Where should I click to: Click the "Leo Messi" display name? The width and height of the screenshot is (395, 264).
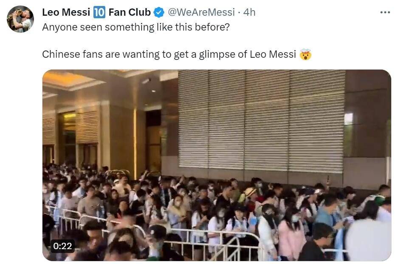(x=66, y=12)
